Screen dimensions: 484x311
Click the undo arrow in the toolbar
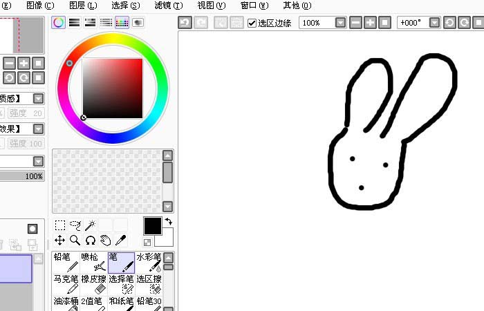(x=185, y=23)
